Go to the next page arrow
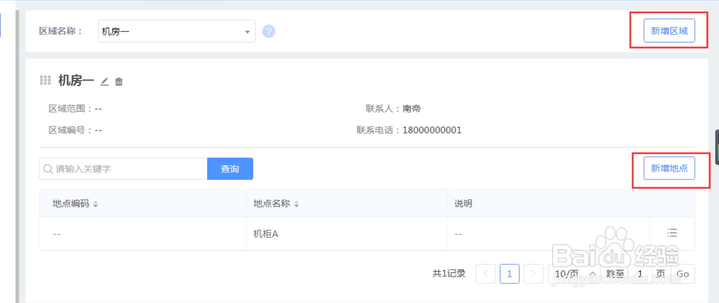The width and height of the screenshot is (719, 303). (x=533, y=274)
